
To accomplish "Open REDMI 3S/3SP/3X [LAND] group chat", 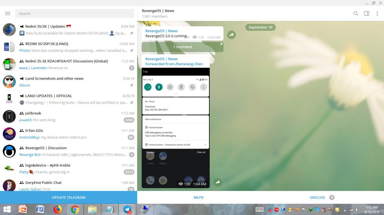I will (x=68, y=47).
